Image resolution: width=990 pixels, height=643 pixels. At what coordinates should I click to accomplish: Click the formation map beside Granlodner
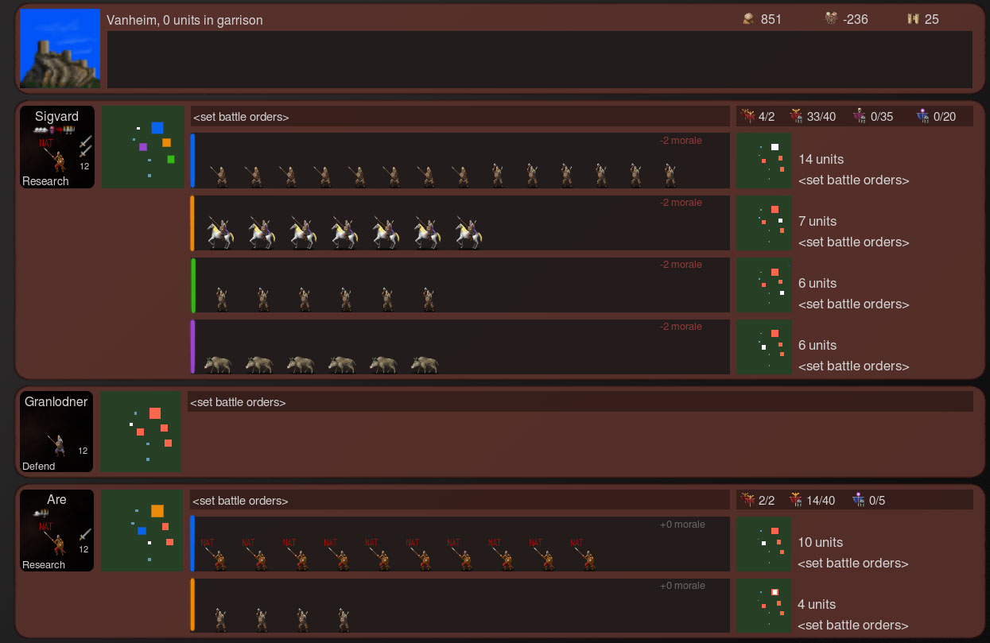click(x=140, y=431)
